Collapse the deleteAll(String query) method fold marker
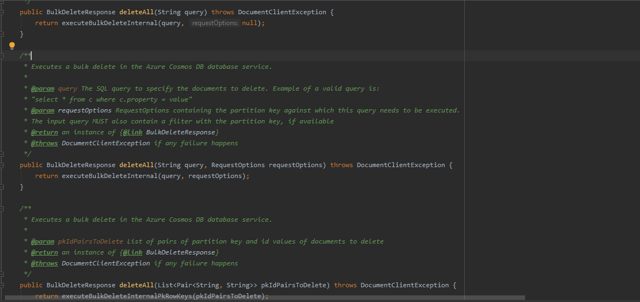The height and width of the screenshot is (302, 640). pos(2,12)
